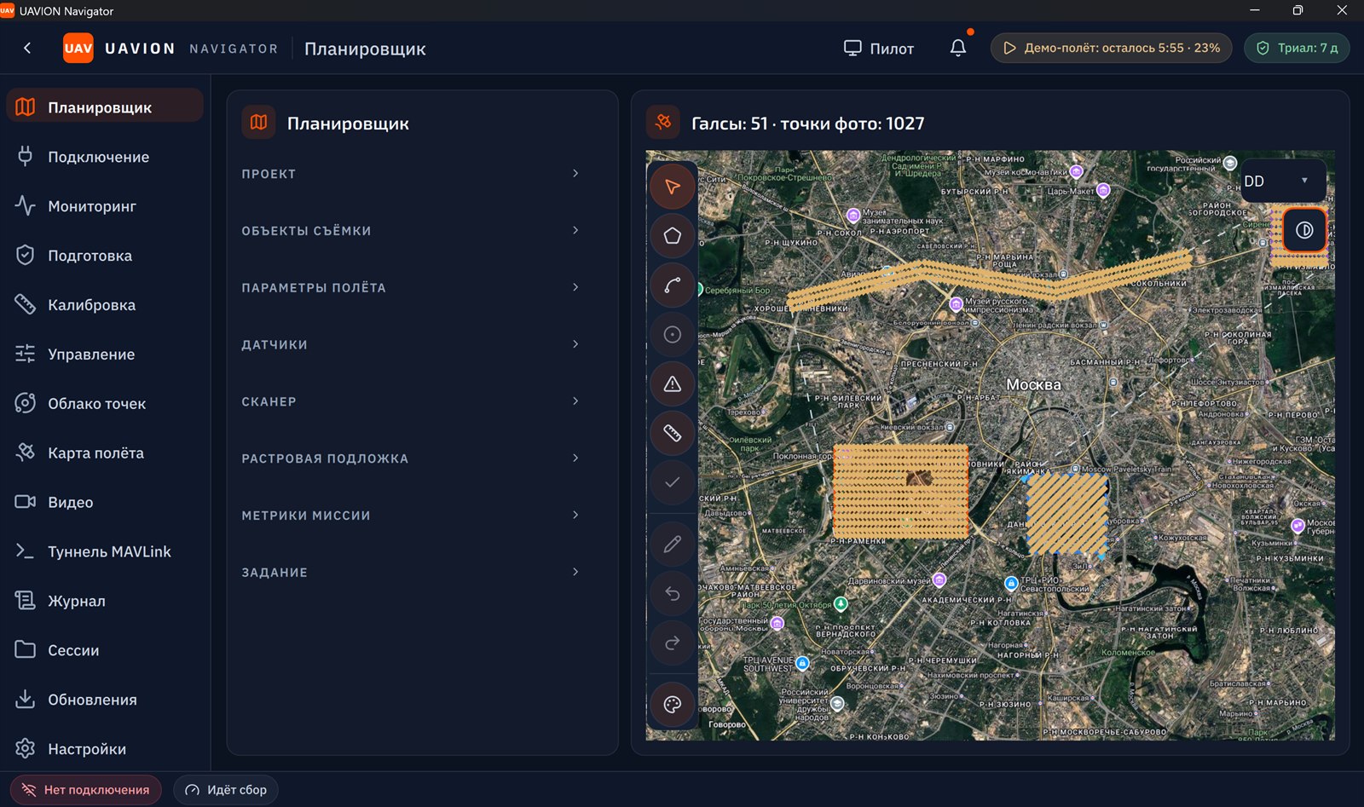
Task: Click the undo arrow in map toolbar
Action: click(673, 593)
